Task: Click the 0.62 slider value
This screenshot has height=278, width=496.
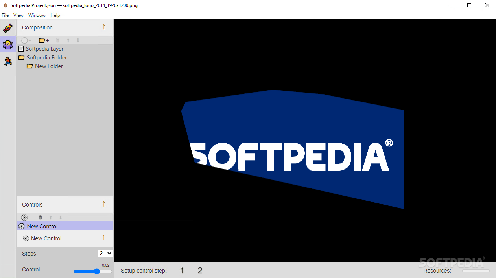Action: 106,265
